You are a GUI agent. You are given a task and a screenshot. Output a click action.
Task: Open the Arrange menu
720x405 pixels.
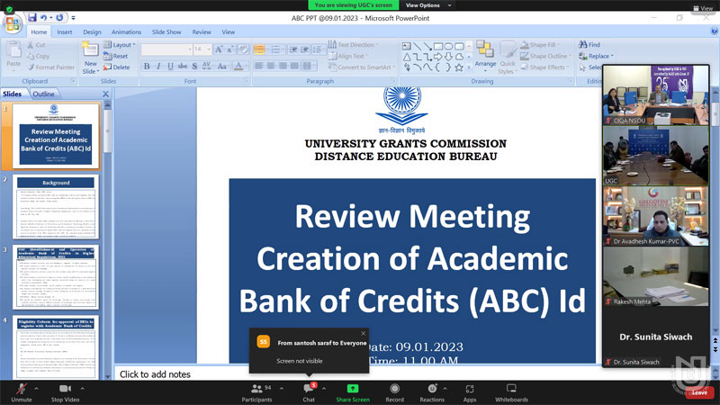tap(485, 56)
